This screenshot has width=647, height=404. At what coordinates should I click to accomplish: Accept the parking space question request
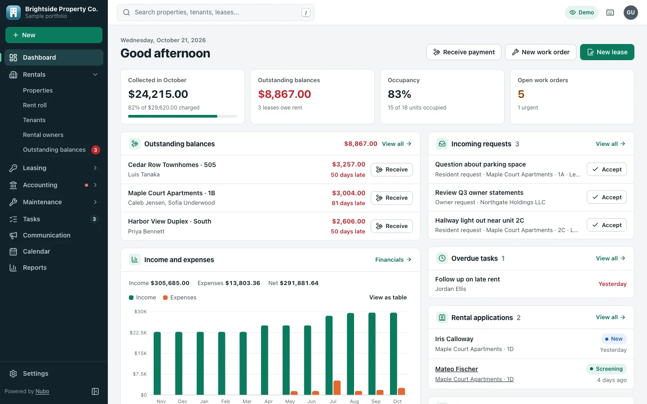point(607,169)
